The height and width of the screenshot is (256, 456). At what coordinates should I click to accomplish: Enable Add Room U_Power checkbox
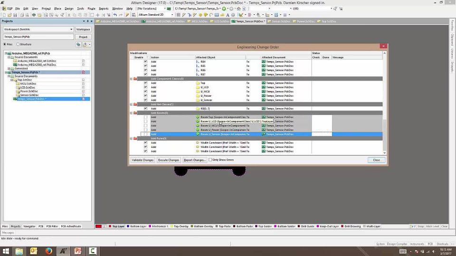(145, 130)
